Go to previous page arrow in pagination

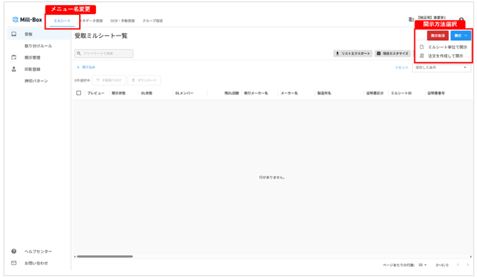(x=458, y=265)
